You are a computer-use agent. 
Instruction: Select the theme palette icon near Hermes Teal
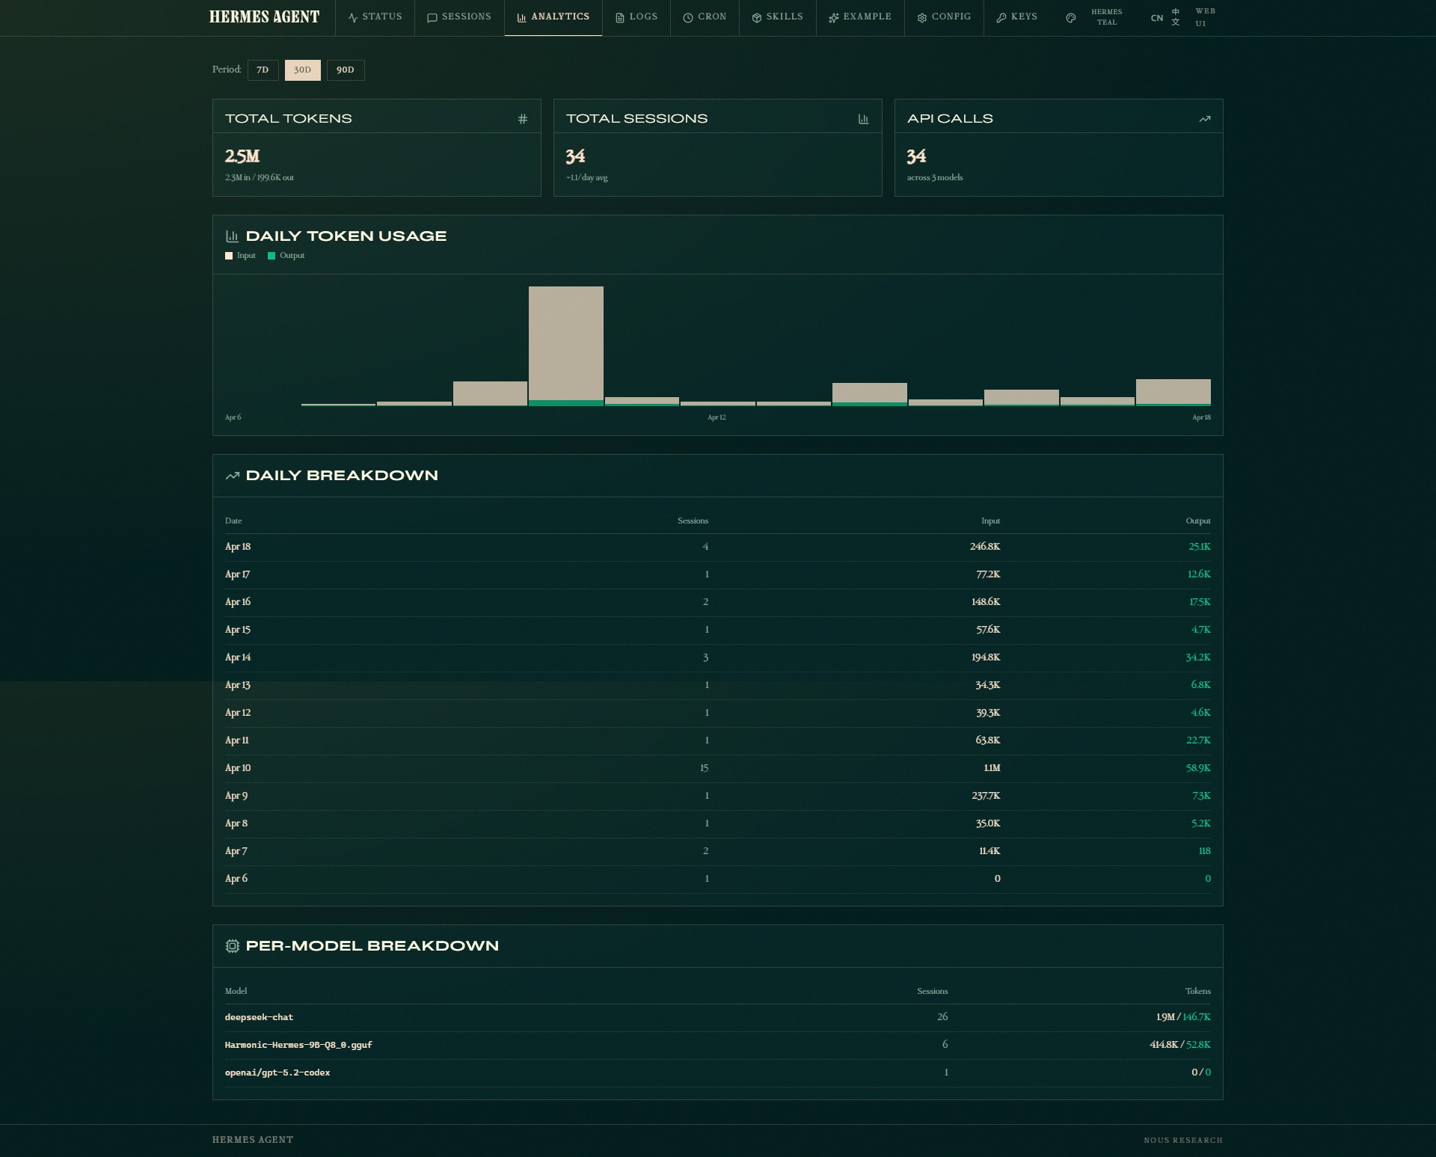point(1071,17)
